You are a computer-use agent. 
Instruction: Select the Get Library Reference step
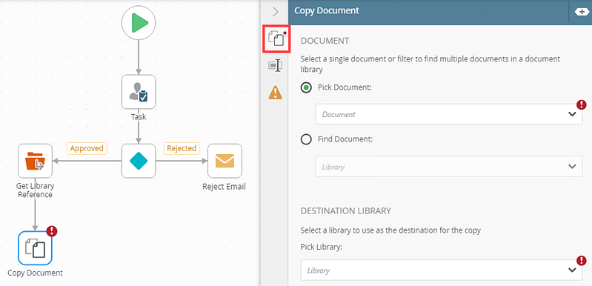click(x=35, y=161)
